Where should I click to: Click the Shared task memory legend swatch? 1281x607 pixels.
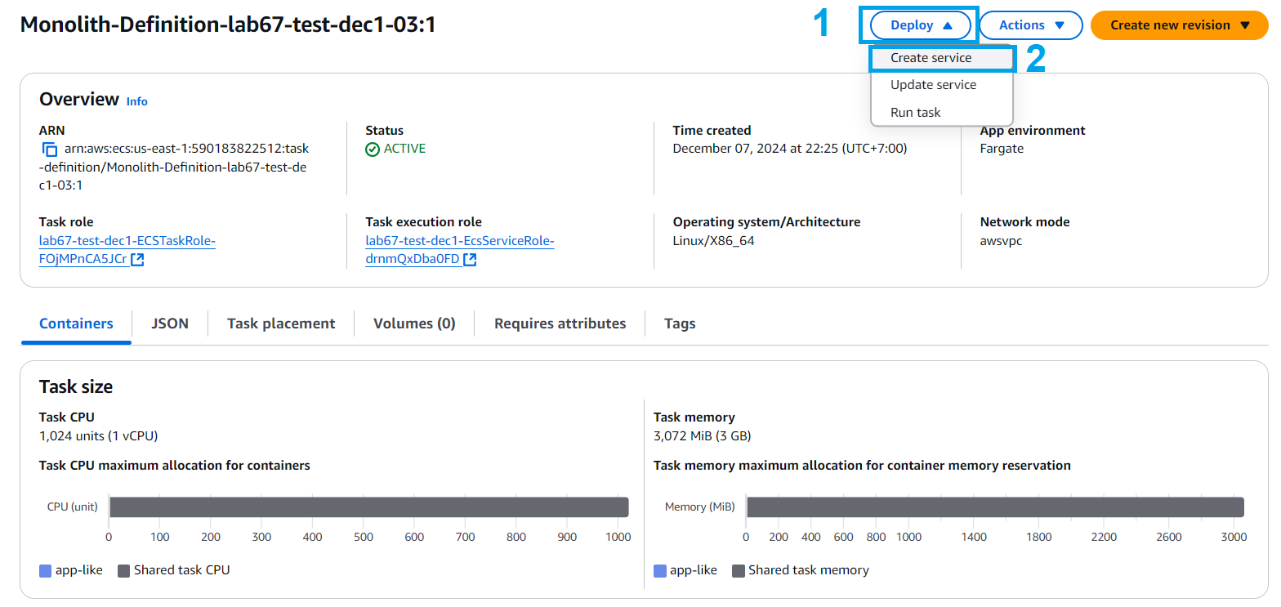click(x=738, y=570)
